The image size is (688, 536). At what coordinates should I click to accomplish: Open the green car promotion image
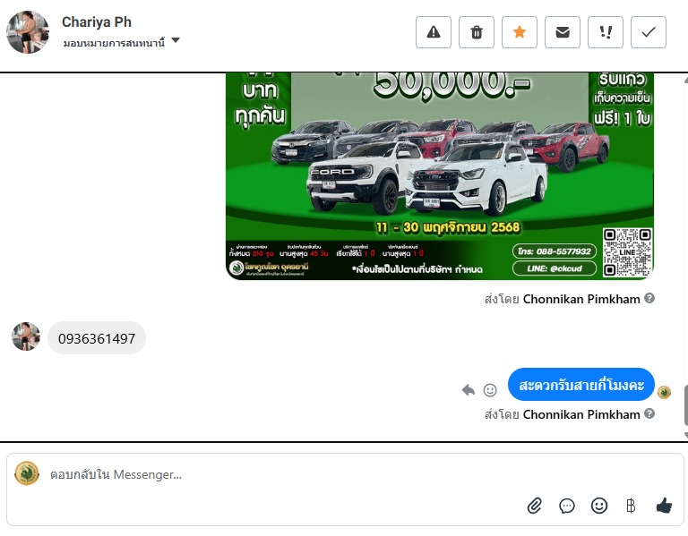[x=440, y=175]
